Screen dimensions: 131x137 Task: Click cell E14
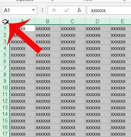click(x=121, y=114)
